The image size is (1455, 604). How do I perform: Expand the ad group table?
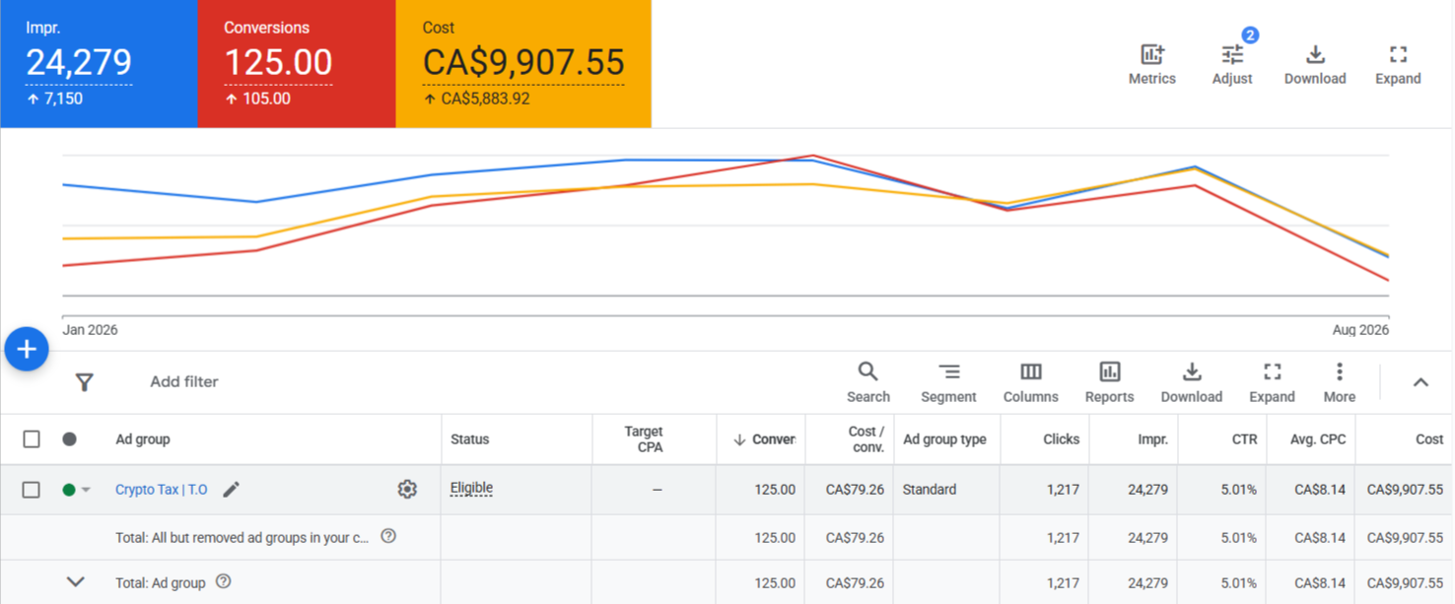click(x=1272, y=382)
